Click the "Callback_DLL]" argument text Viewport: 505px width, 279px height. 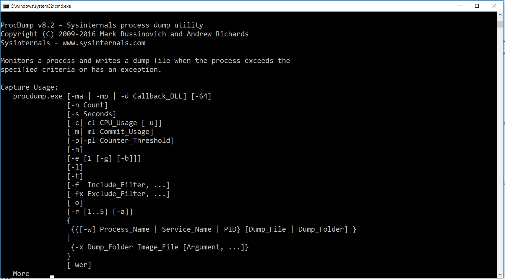160,96
